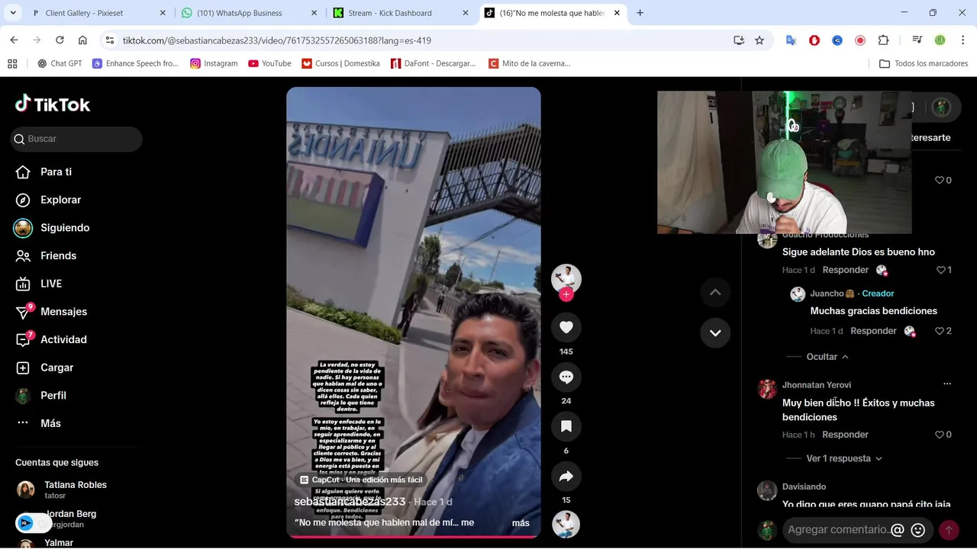Expand video description with más

click(521, 523)
